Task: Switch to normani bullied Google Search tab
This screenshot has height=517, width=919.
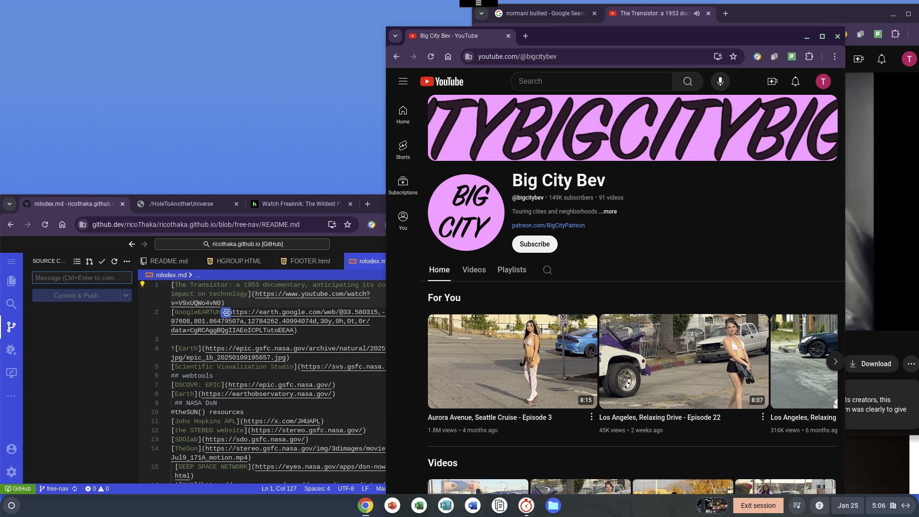Action: point(545,13)
